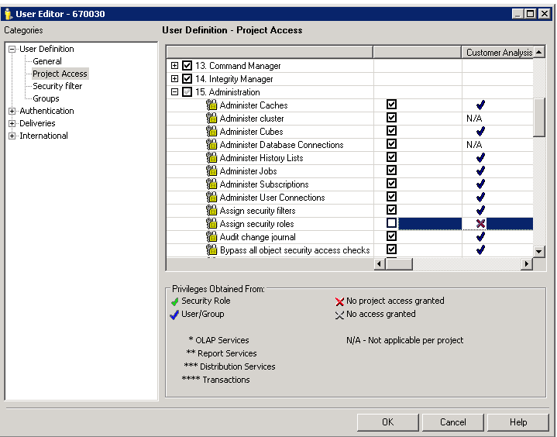Expand the International tree node
Screen dimensions: 557x437
[x=12, y=136]
